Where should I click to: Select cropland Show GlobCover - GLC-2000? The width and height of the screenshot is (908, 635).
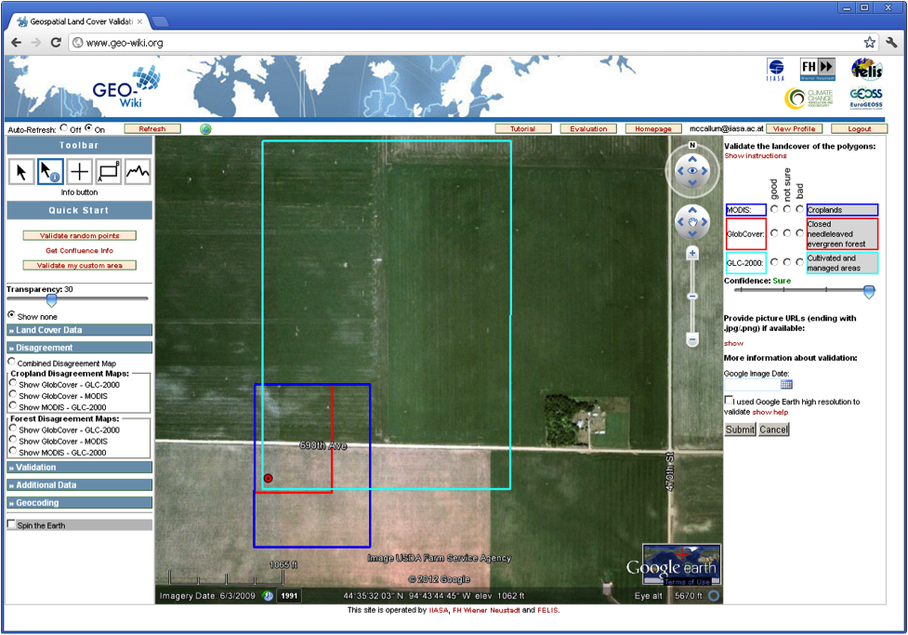tap(13, 383)
